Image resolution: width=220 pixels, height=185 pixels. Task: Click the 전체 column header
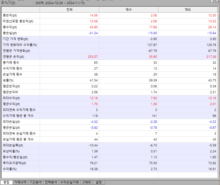click(69, 10)
